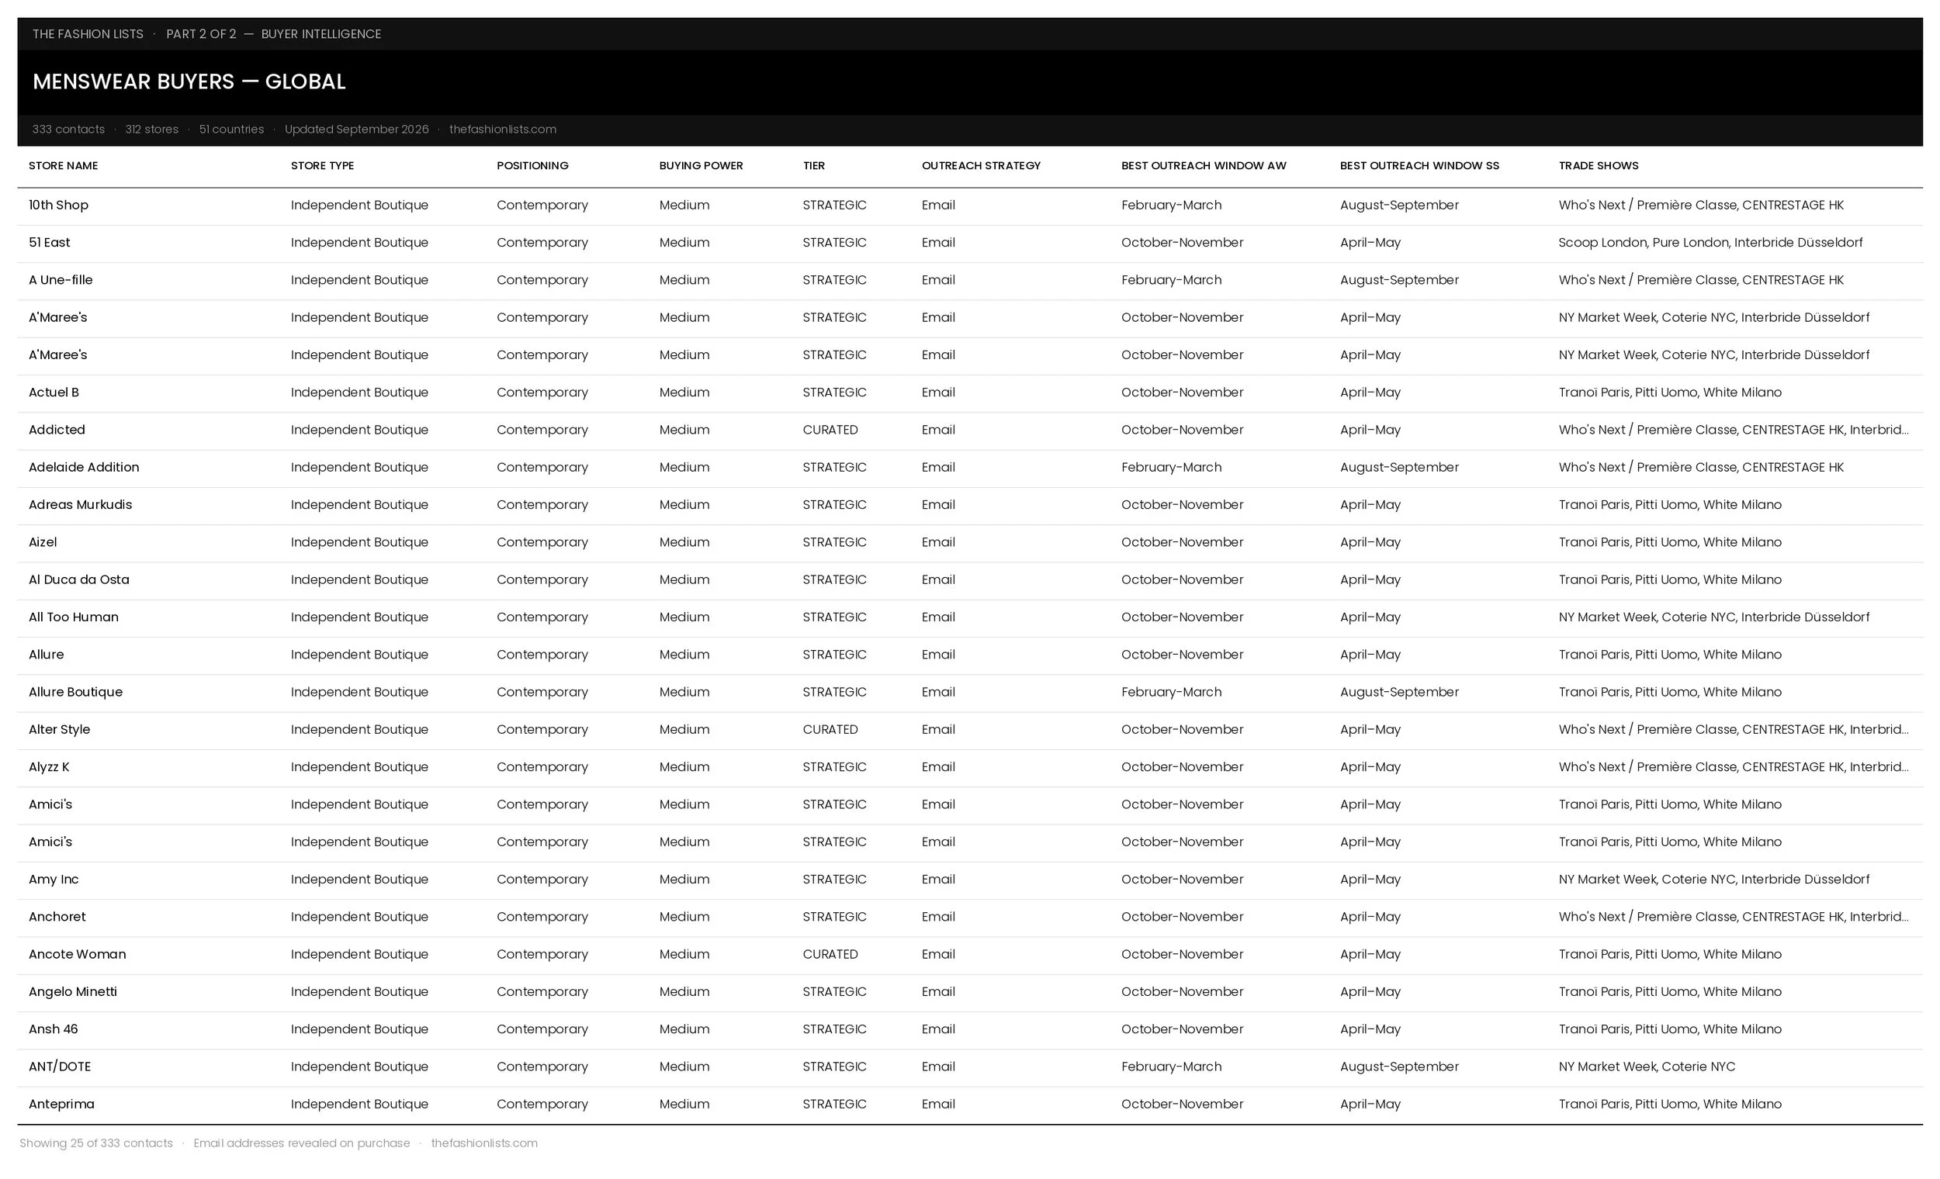The width and height of the screenshot is (1940, 1179).
Task: Select the "Addicted" store name
Action: [57, 430]
